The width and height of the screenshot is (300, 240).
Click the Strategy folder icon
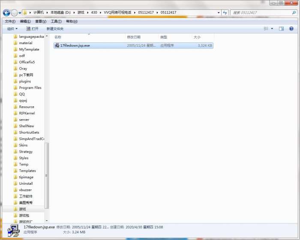[x=15, y=152]
